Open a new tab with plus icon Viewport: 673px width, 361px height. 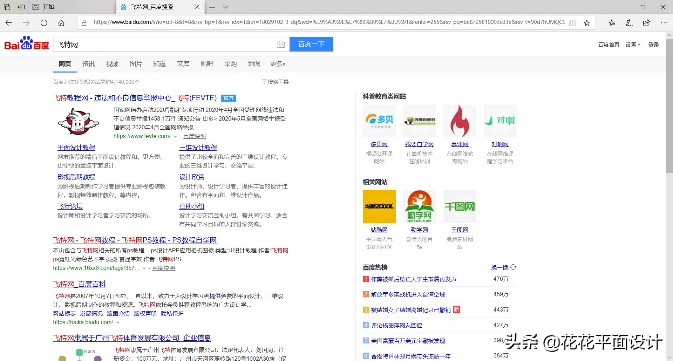212,7
